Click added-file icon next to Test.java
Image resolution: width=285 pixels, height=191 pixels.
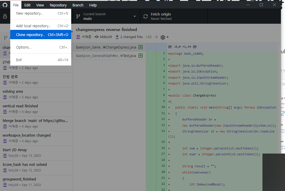coord(141,56)
